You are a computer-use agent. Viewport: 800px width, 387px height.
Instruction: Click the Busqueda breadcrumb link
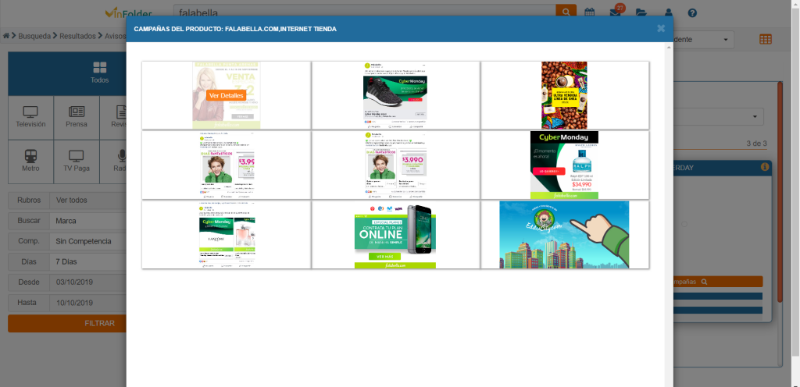pyautogui.click(x=34, y=36)
